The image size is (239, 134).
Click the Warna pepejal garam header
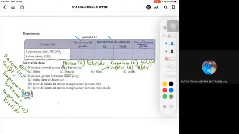click(x=83, y=44)
